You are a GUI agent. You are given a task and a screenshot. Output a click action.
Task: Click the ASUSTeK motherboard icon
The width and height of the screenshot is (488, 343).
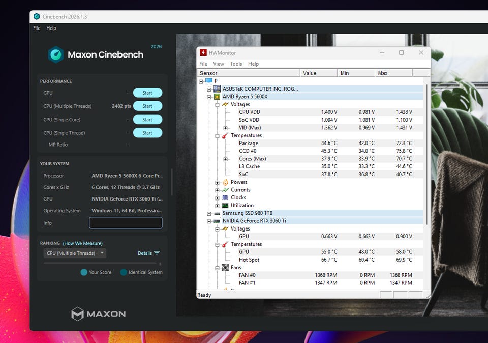click(217, 89)
